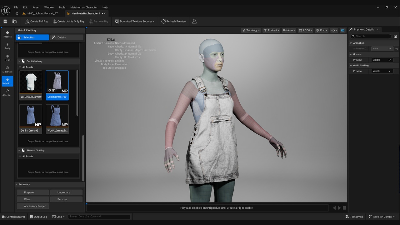Collapse All Assets under Outfit Clothing
The width and height of the screenshot is (400, 225).
coord(20,67)
